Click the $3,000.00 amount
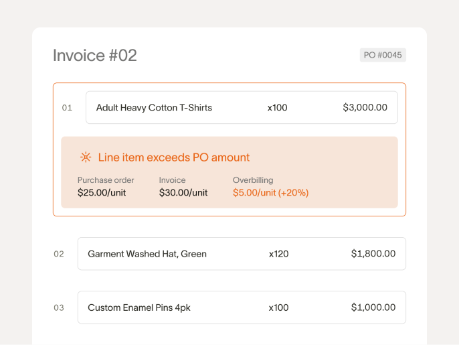Screen dimensions: 459x345 [365, 107]
